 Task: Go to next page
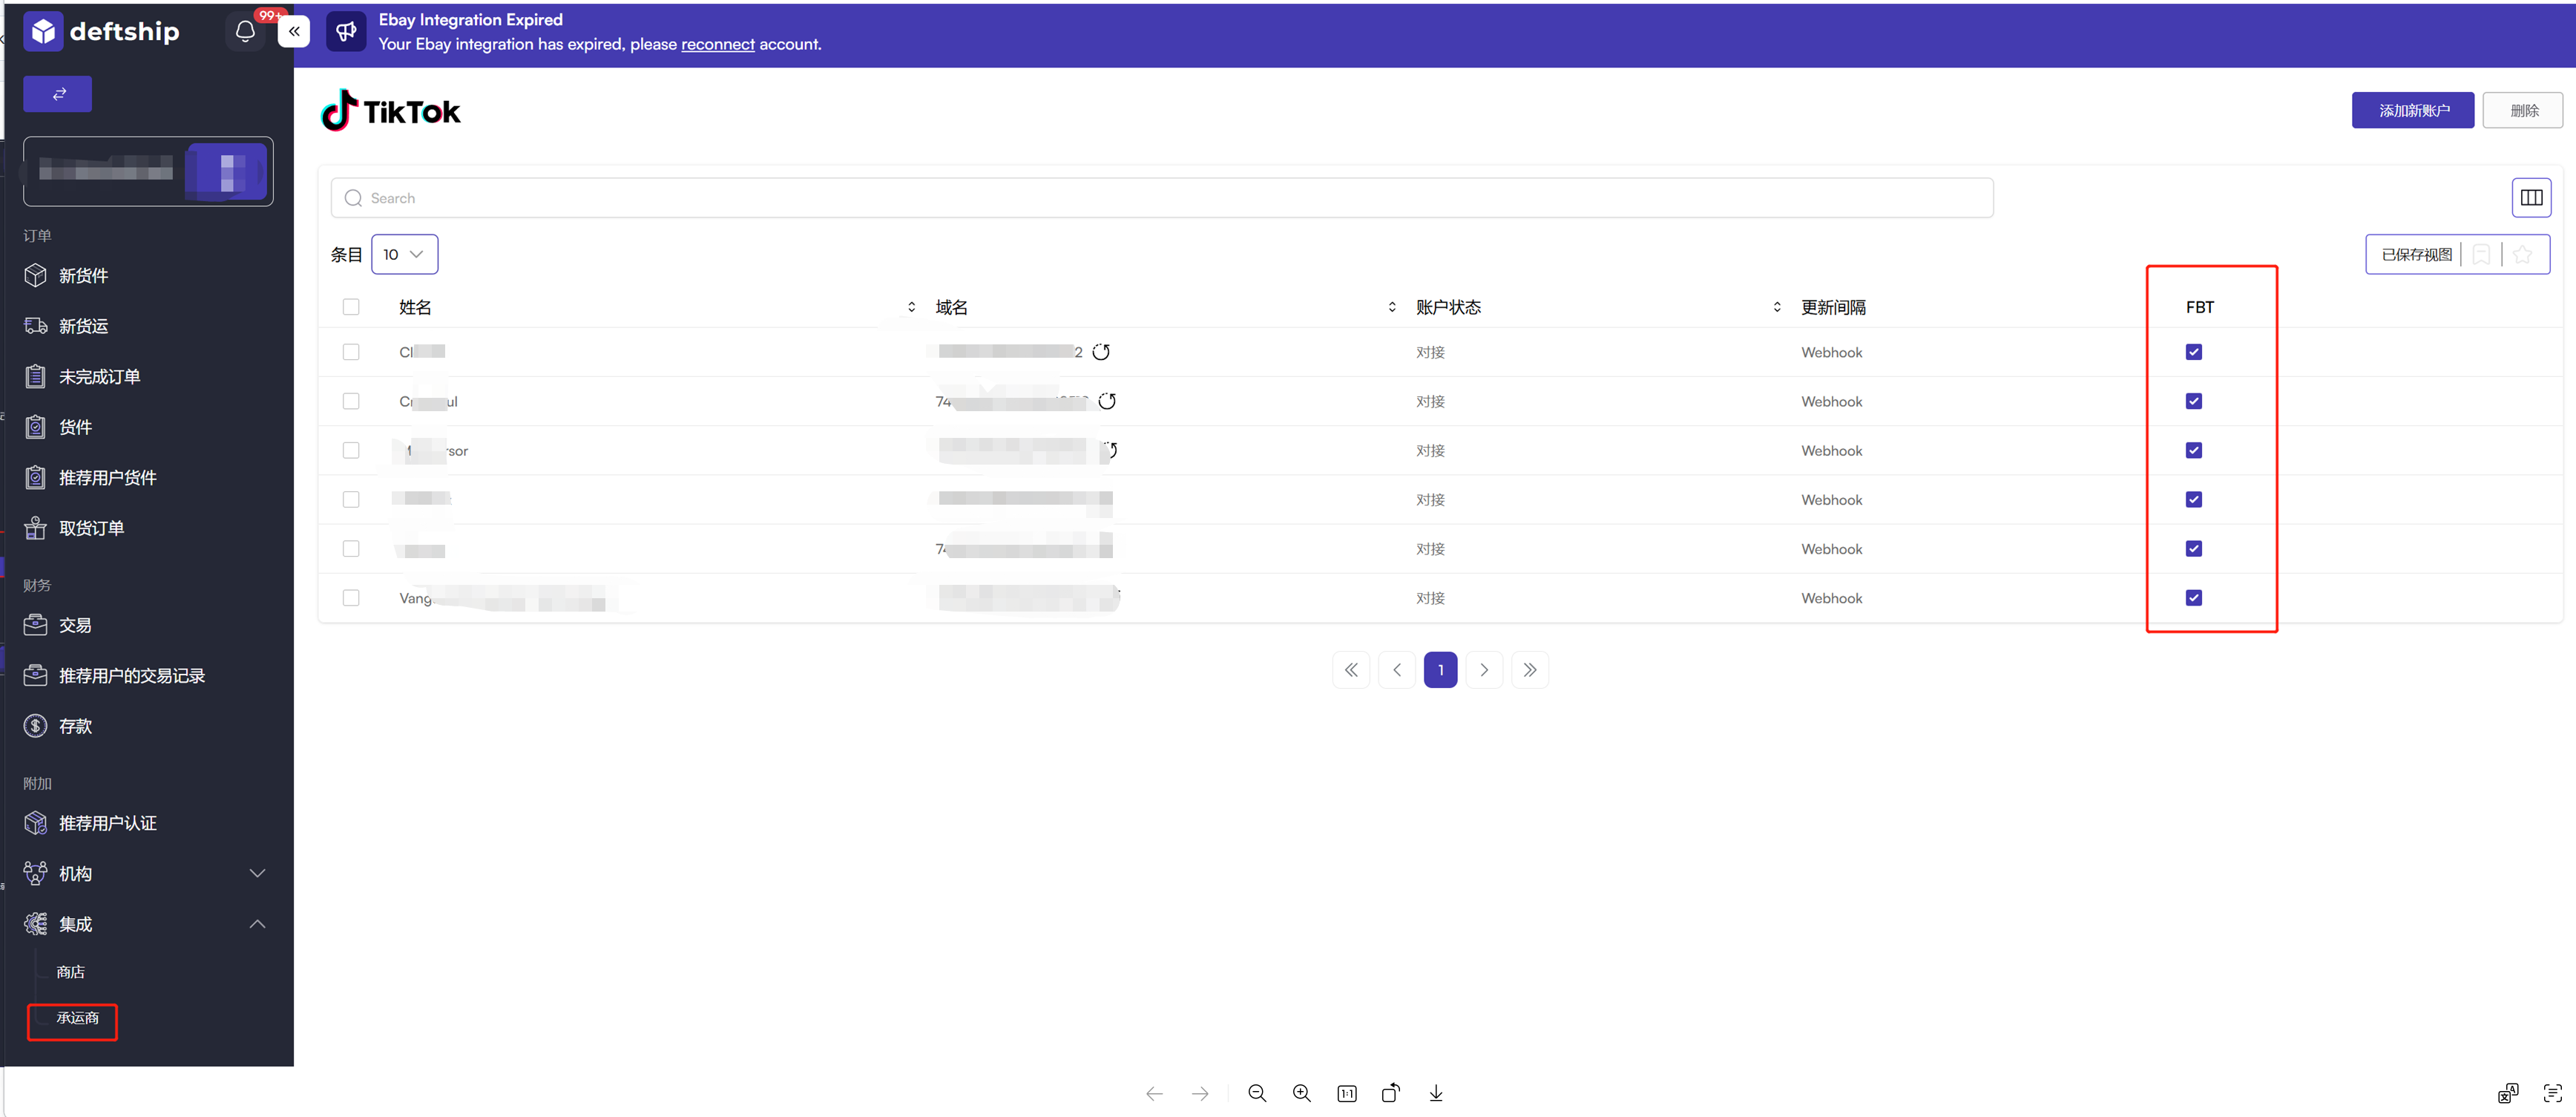coord(1484,670)
